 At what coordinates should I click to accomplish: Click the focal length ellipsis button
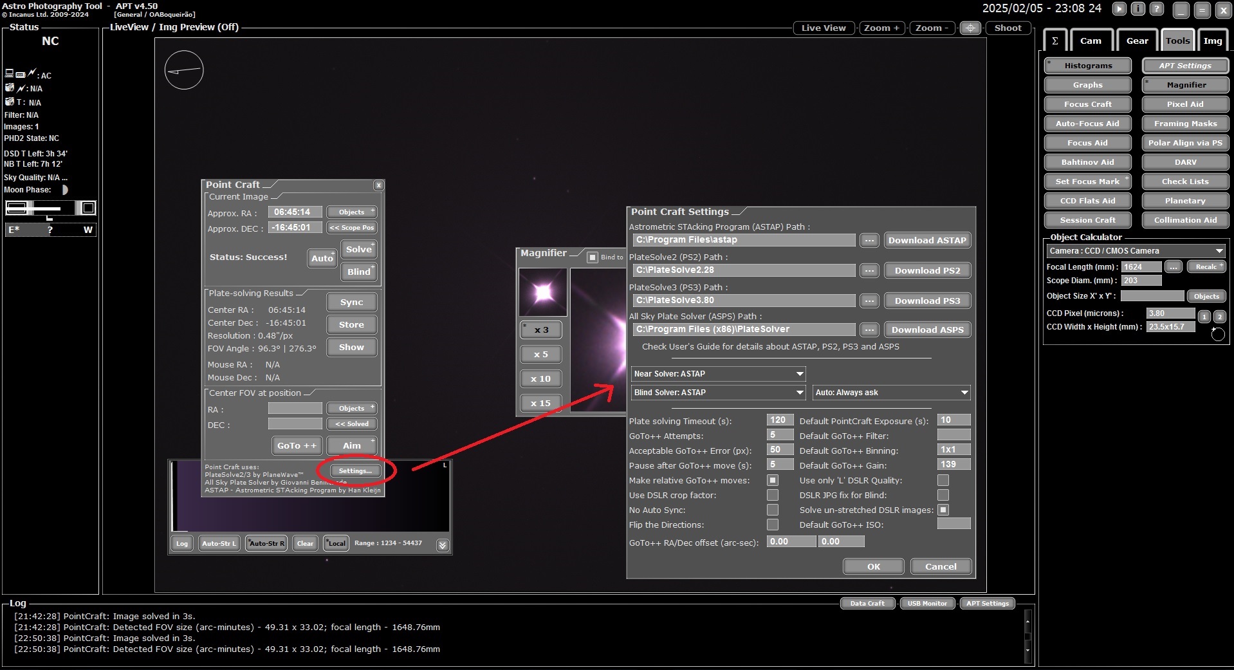1174,266
